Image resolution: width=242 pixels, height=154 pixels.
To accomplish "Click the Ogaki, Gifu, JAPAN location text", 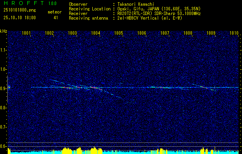I will click(x=159, y=9).
